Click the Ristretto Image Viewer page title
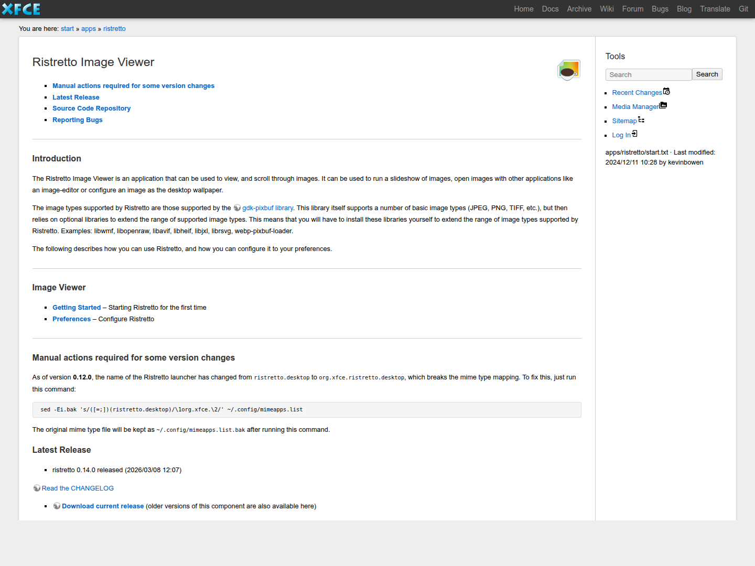Image resolution: width=755 pixels, height=566 pixels. pyautogui.click(x=93, y=62)
